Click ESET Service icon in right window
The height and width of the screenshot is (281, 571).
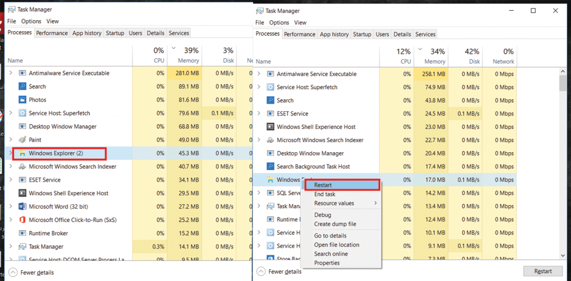coord(270,114)
